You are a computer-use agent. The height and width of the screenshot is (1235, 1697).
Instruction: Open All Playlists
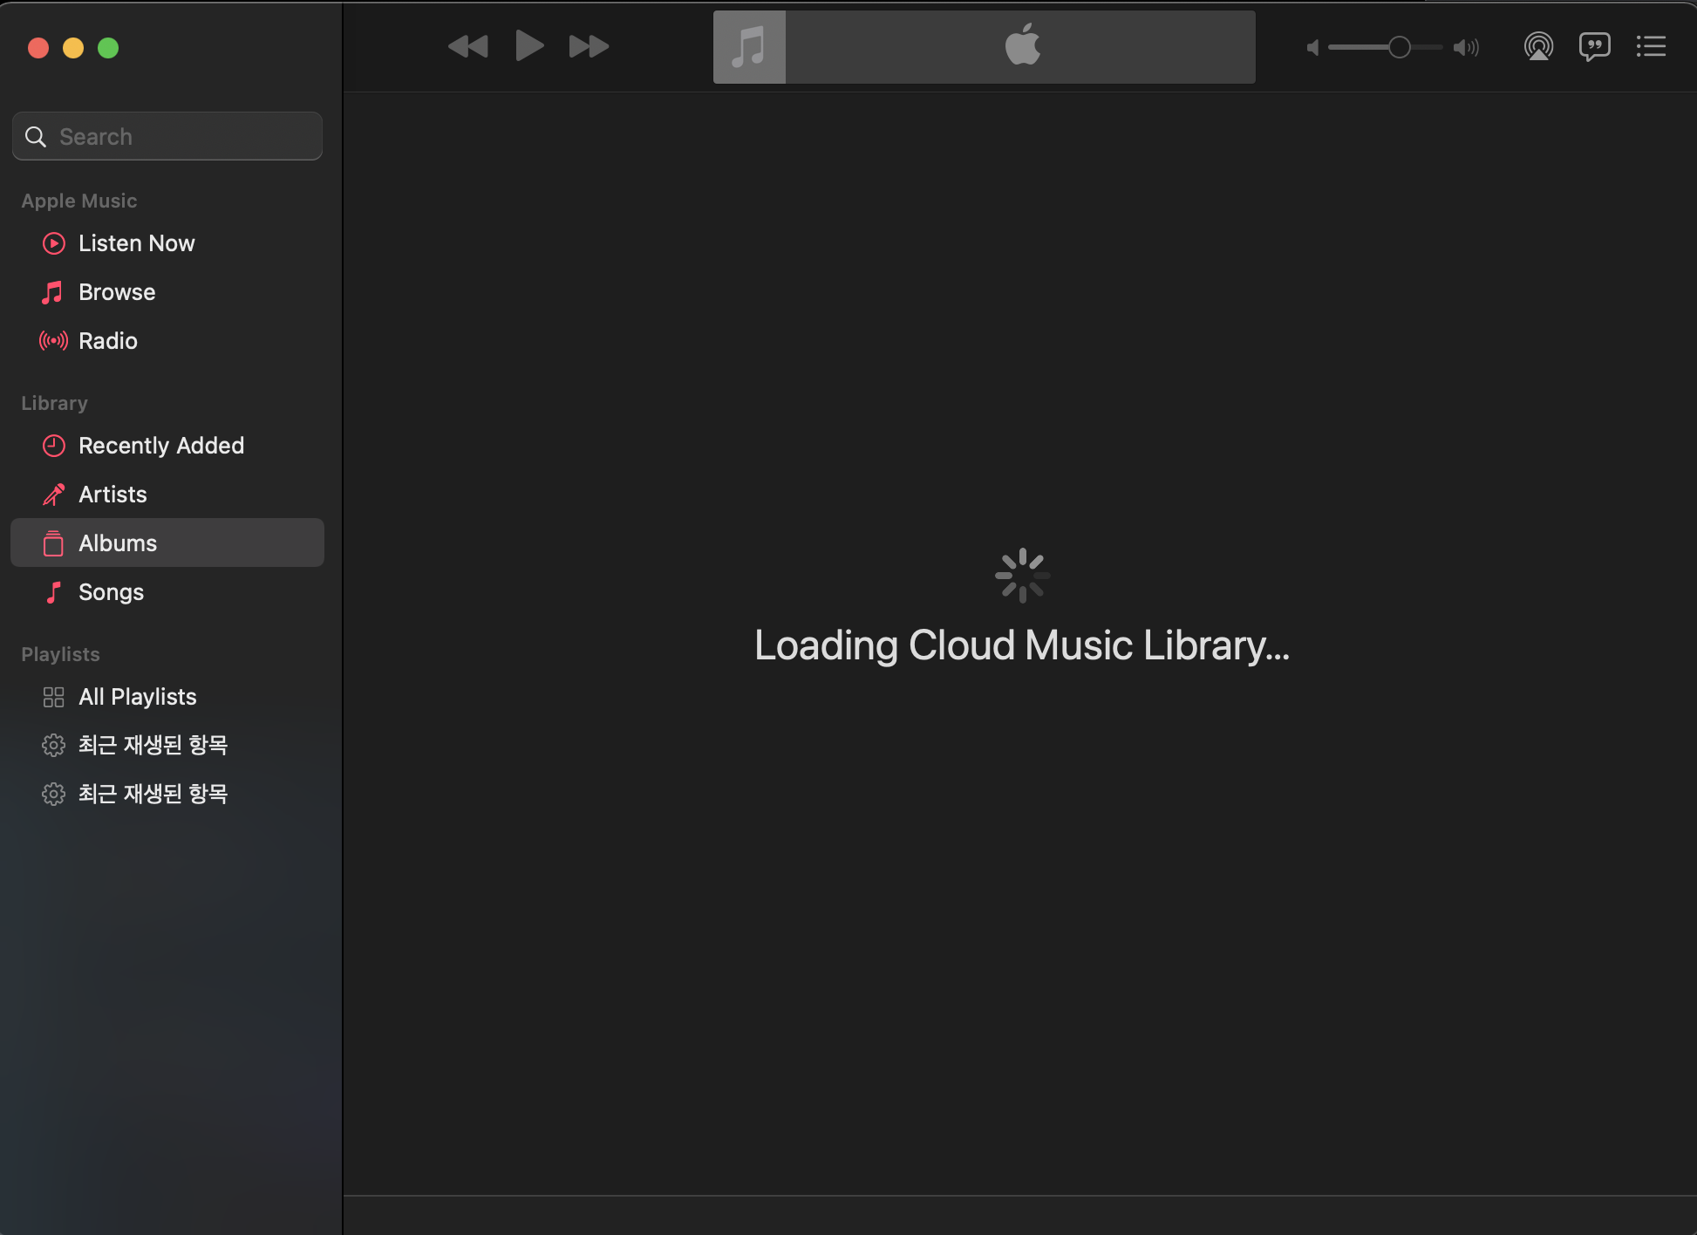click(137, 697)
